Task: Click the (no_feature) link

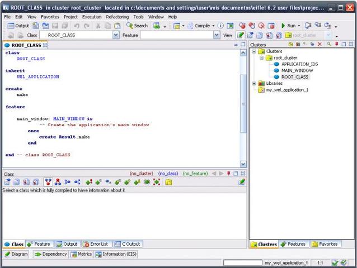Action: click(195, 174)
